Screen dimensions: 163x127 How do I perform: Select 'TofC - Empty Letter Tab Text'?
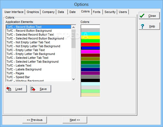39,50
